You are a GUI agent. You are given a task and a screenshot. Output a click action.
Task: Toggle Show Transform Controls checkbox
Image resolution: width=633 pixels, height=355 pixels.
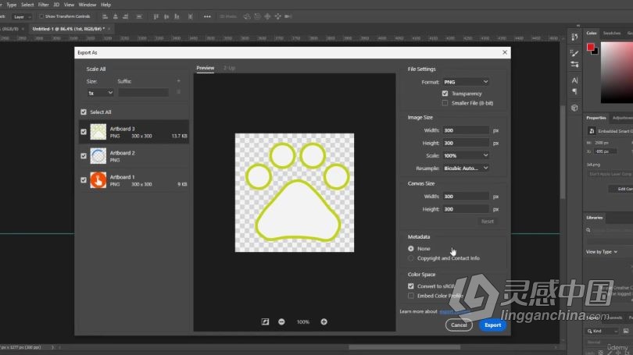pos(41,16)
